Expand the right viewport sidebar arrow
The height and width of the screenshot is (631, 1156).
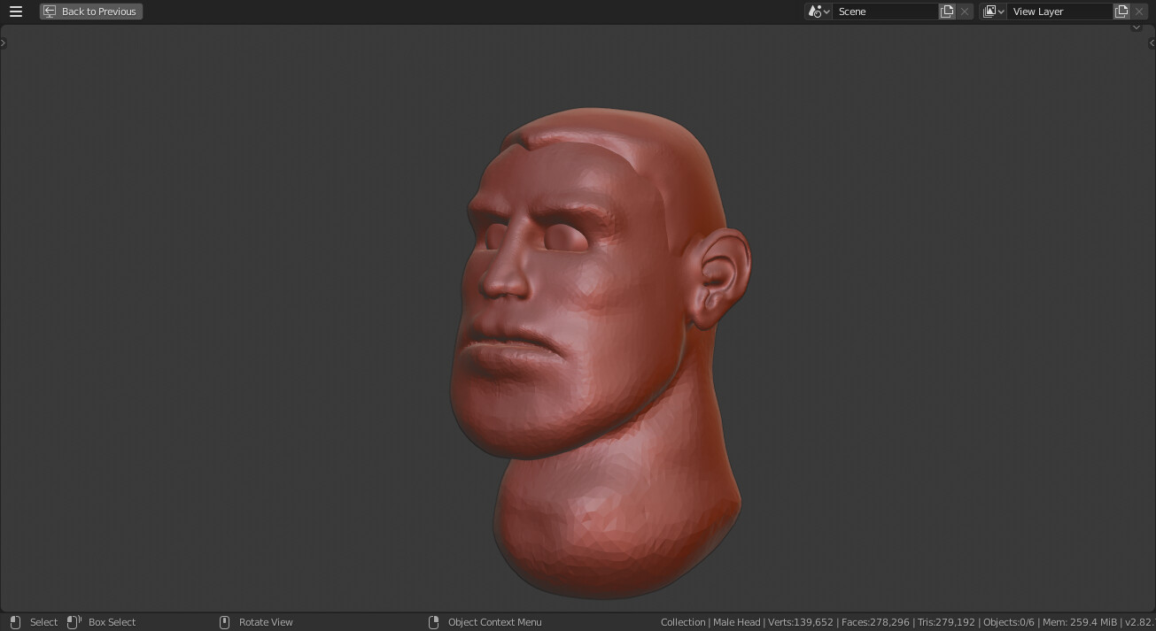click(x=1152, y=42)
